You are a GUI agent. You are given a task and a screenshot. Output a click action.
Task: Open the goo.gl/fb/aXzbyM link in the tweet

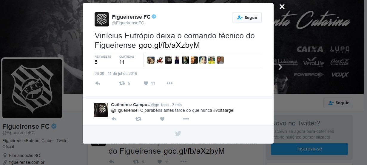click(x=169, y=45)
